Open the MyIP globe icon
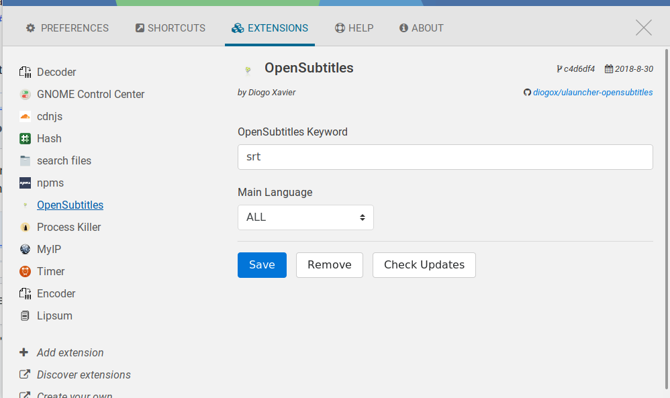Screen dimensions: 670x398 26,250
